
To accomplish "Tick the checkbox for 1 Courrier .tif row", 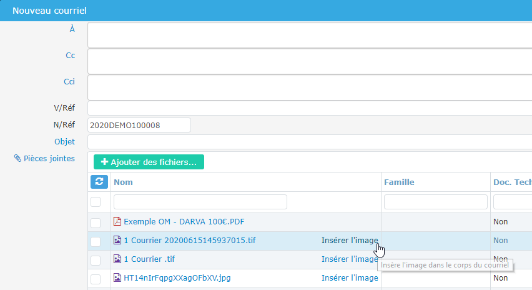I will point(96,260).
